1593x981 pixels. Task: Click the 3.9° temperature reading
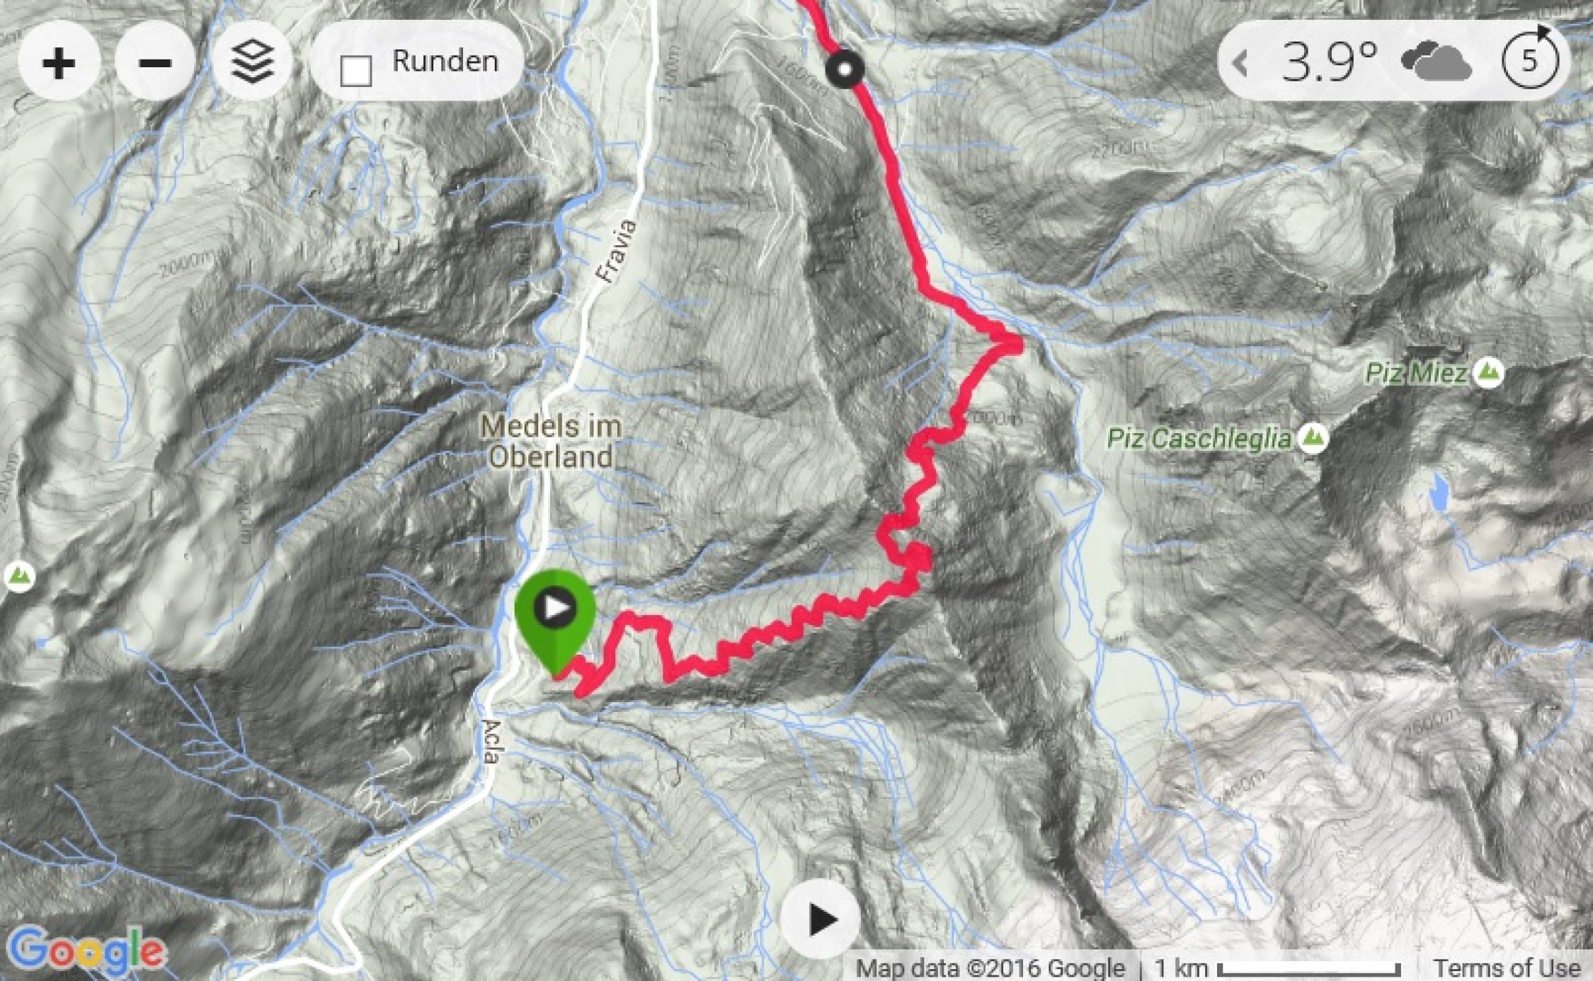pyautogui.click(x=1329, y=62)
